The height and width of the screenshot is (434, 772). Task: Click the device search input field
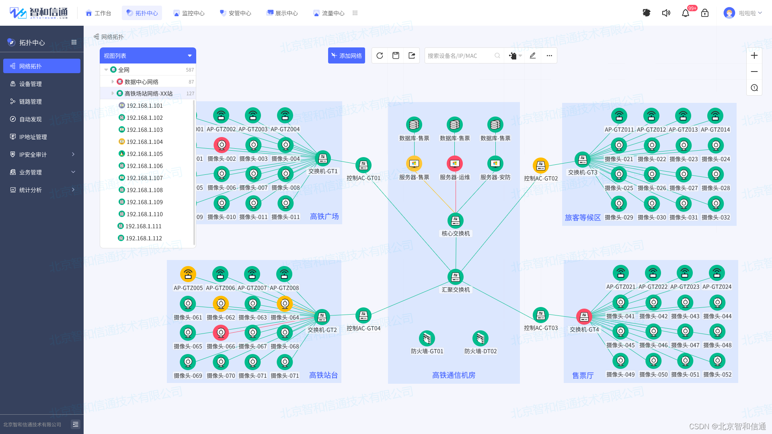pos(458,55)
